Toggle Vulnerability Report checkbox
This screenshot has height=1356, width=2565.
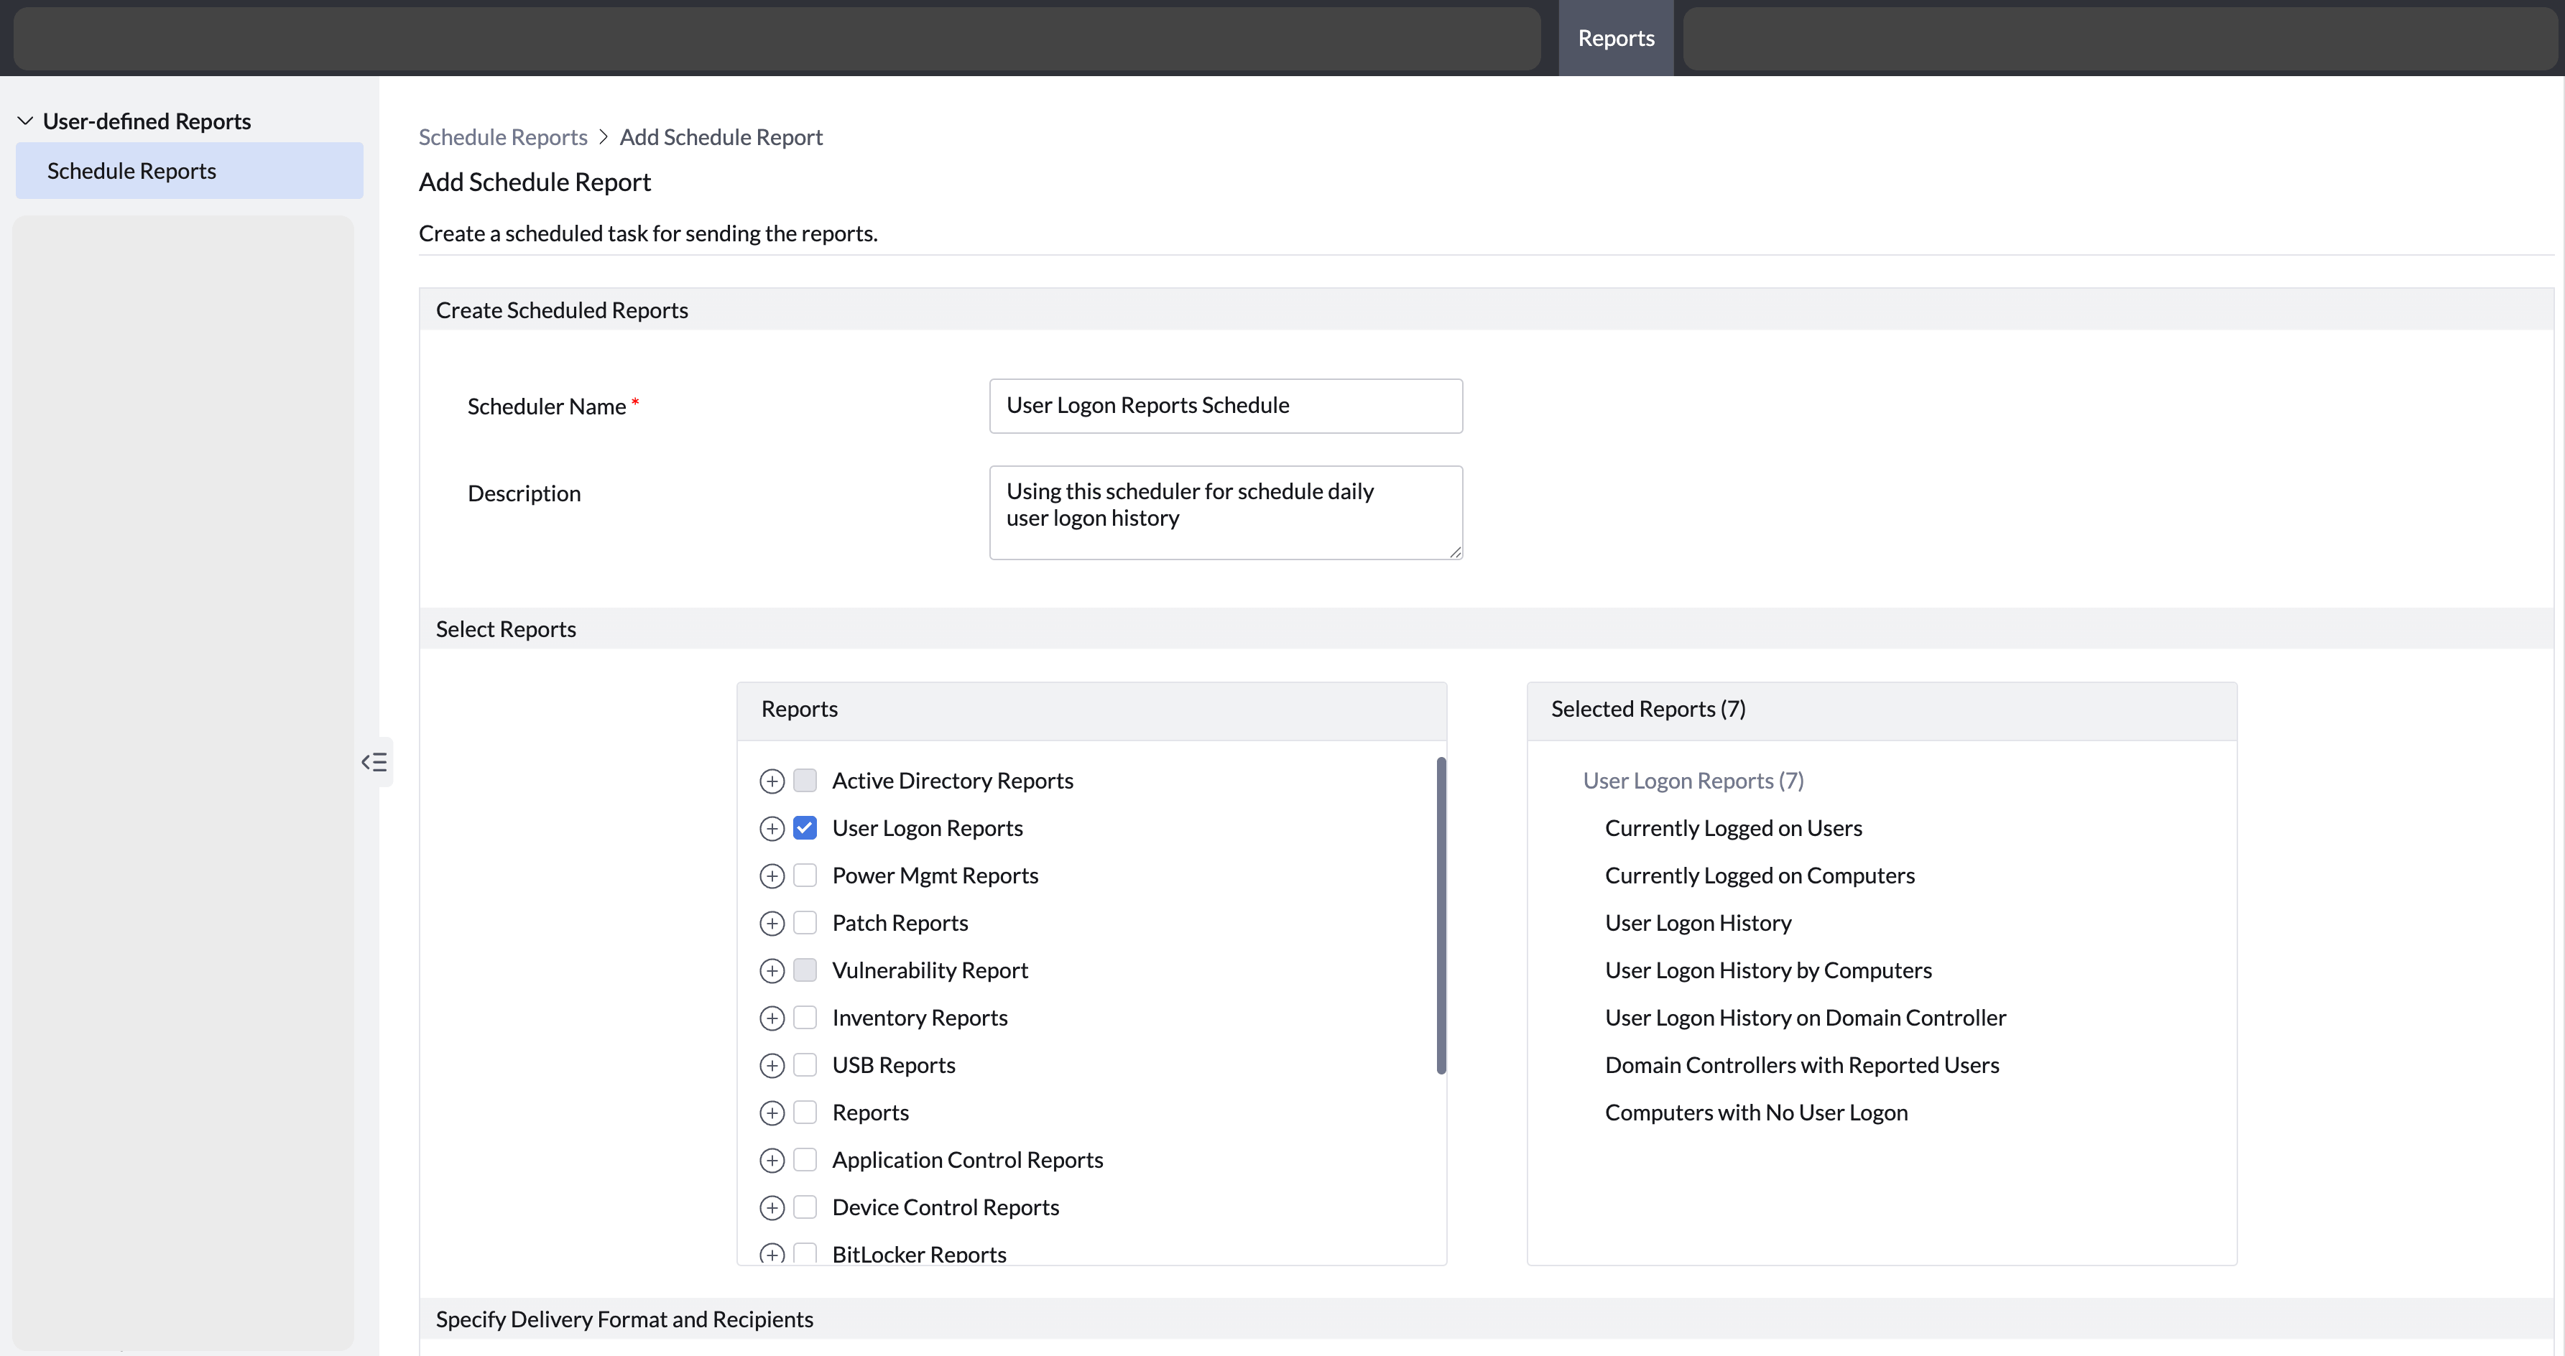pyautogui.click(x=805, y=970)
